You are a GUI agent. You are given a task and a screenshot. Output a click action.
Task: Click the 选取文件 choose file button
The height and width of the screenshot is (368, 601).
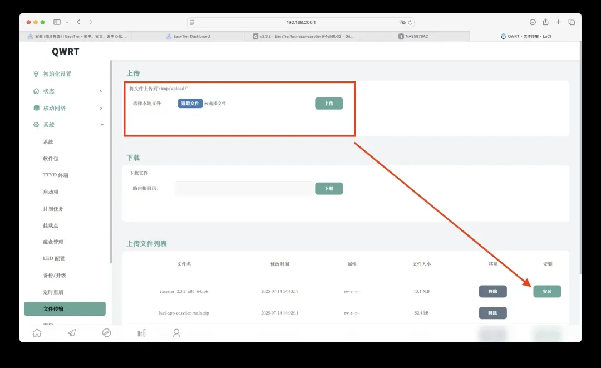[x=190, y=104]
